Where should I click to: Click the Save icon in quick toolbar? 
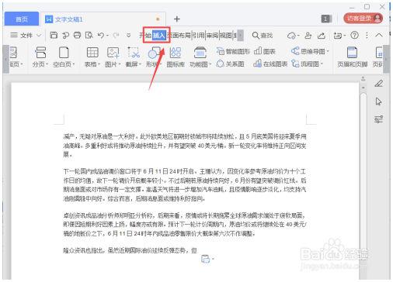pos(54,35)
